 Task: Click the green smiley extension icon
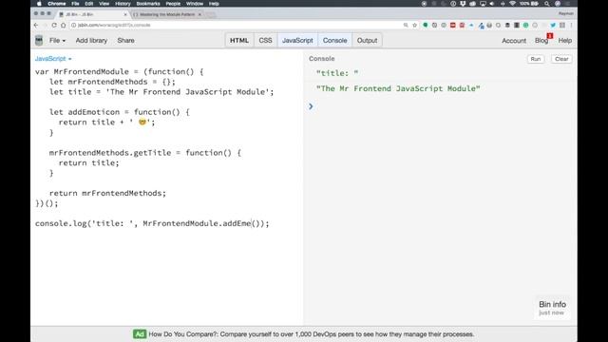pyautogui.click(x=525, y=26)
